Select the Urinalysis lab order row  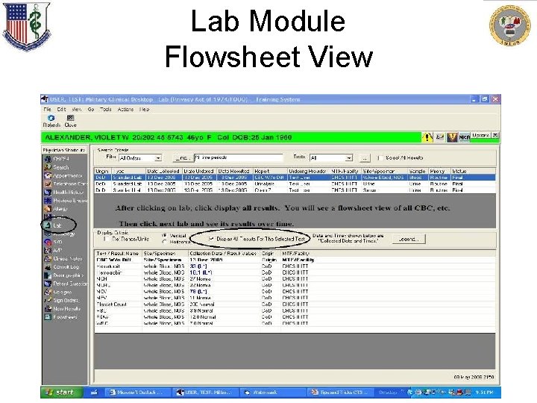click(x=295, y=184)
